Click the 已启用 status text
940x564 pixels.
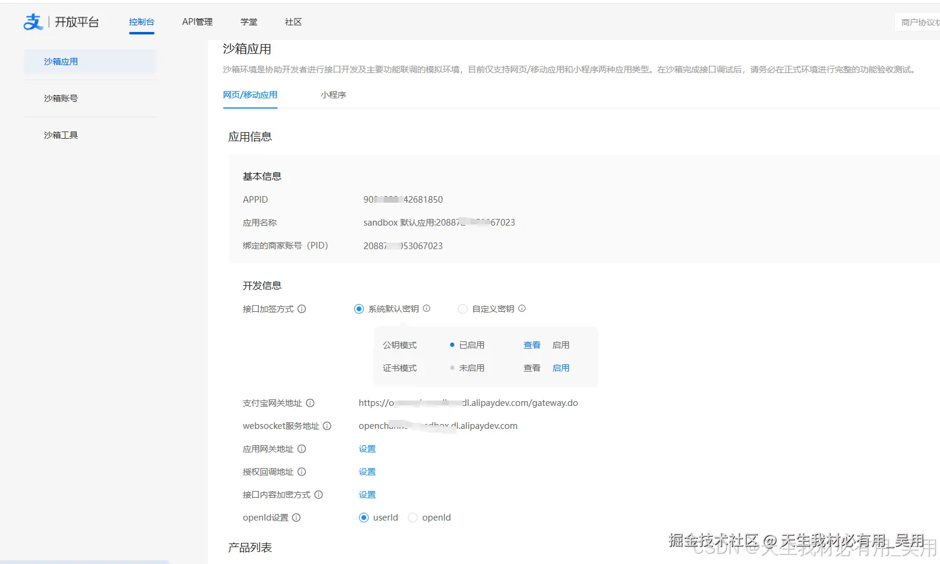[472, 345]
